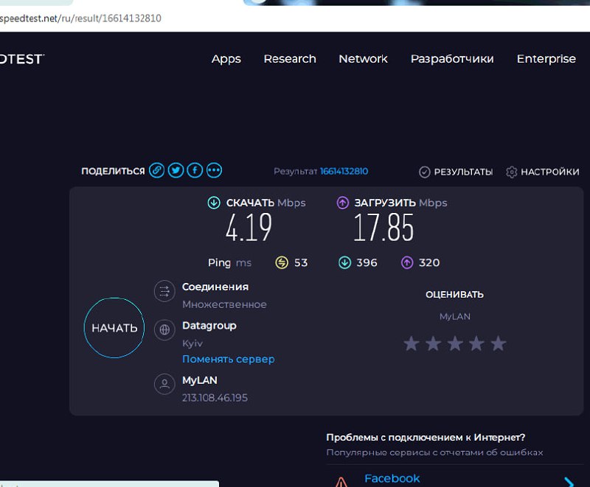Open the Research menu
This screenshot has height=487, width=590.
point(290,59)
